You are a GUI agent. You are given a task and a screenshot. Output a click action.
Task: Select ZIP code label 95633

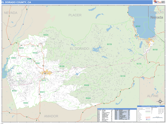[35, 53]
